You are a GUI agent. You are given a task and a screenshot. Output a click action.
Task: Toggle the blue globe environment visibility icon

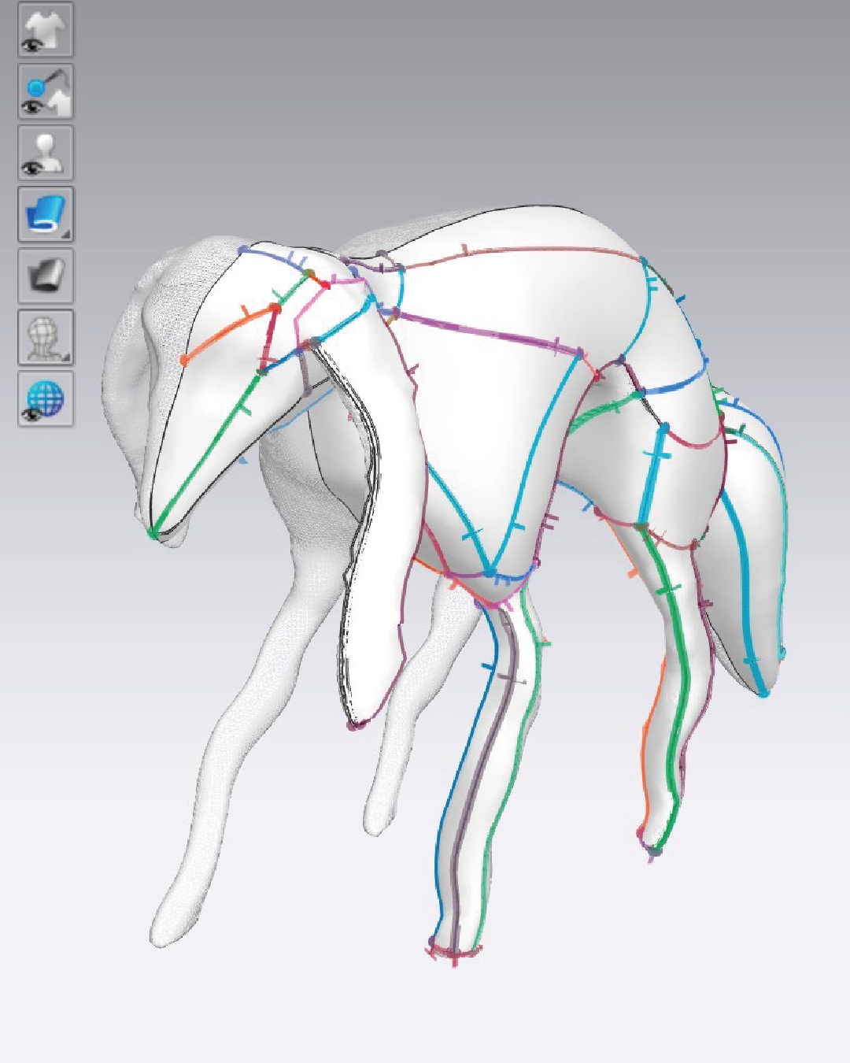pyautogui.click(x=46, y=398)
